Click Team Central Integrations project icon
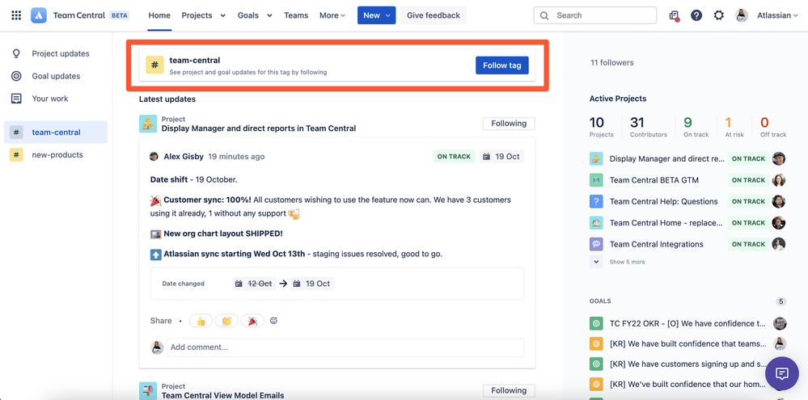The height and width of the screenshot is (400, 808). pos(596,244)
